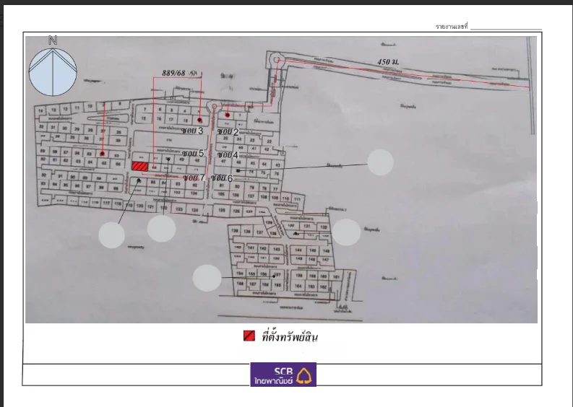
Task: Click the gray circle linked to lot 157
Action: pyautogui.click(x=207, y=278)
